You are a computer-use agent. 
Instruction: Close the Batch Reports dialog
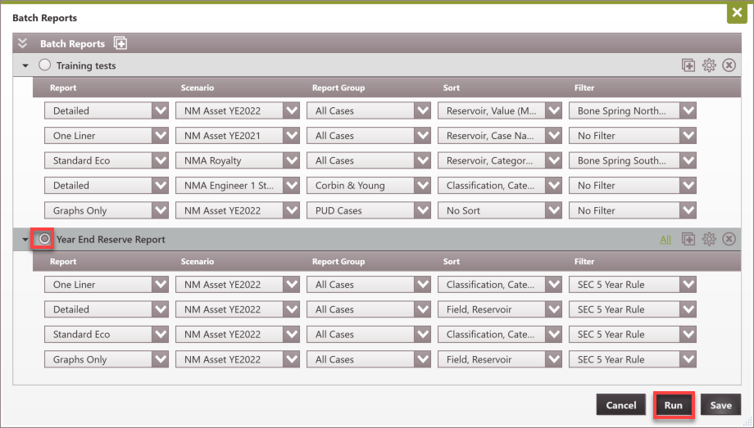(x=737, y=13)
